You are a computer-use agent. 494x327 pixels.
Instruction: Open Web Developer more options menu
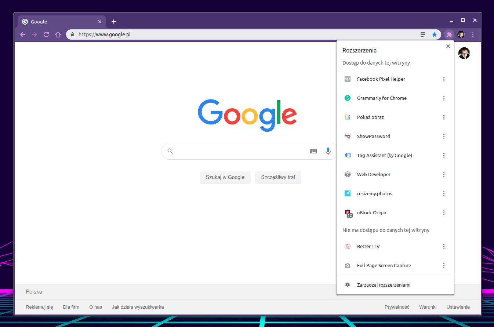coord(444,174)
